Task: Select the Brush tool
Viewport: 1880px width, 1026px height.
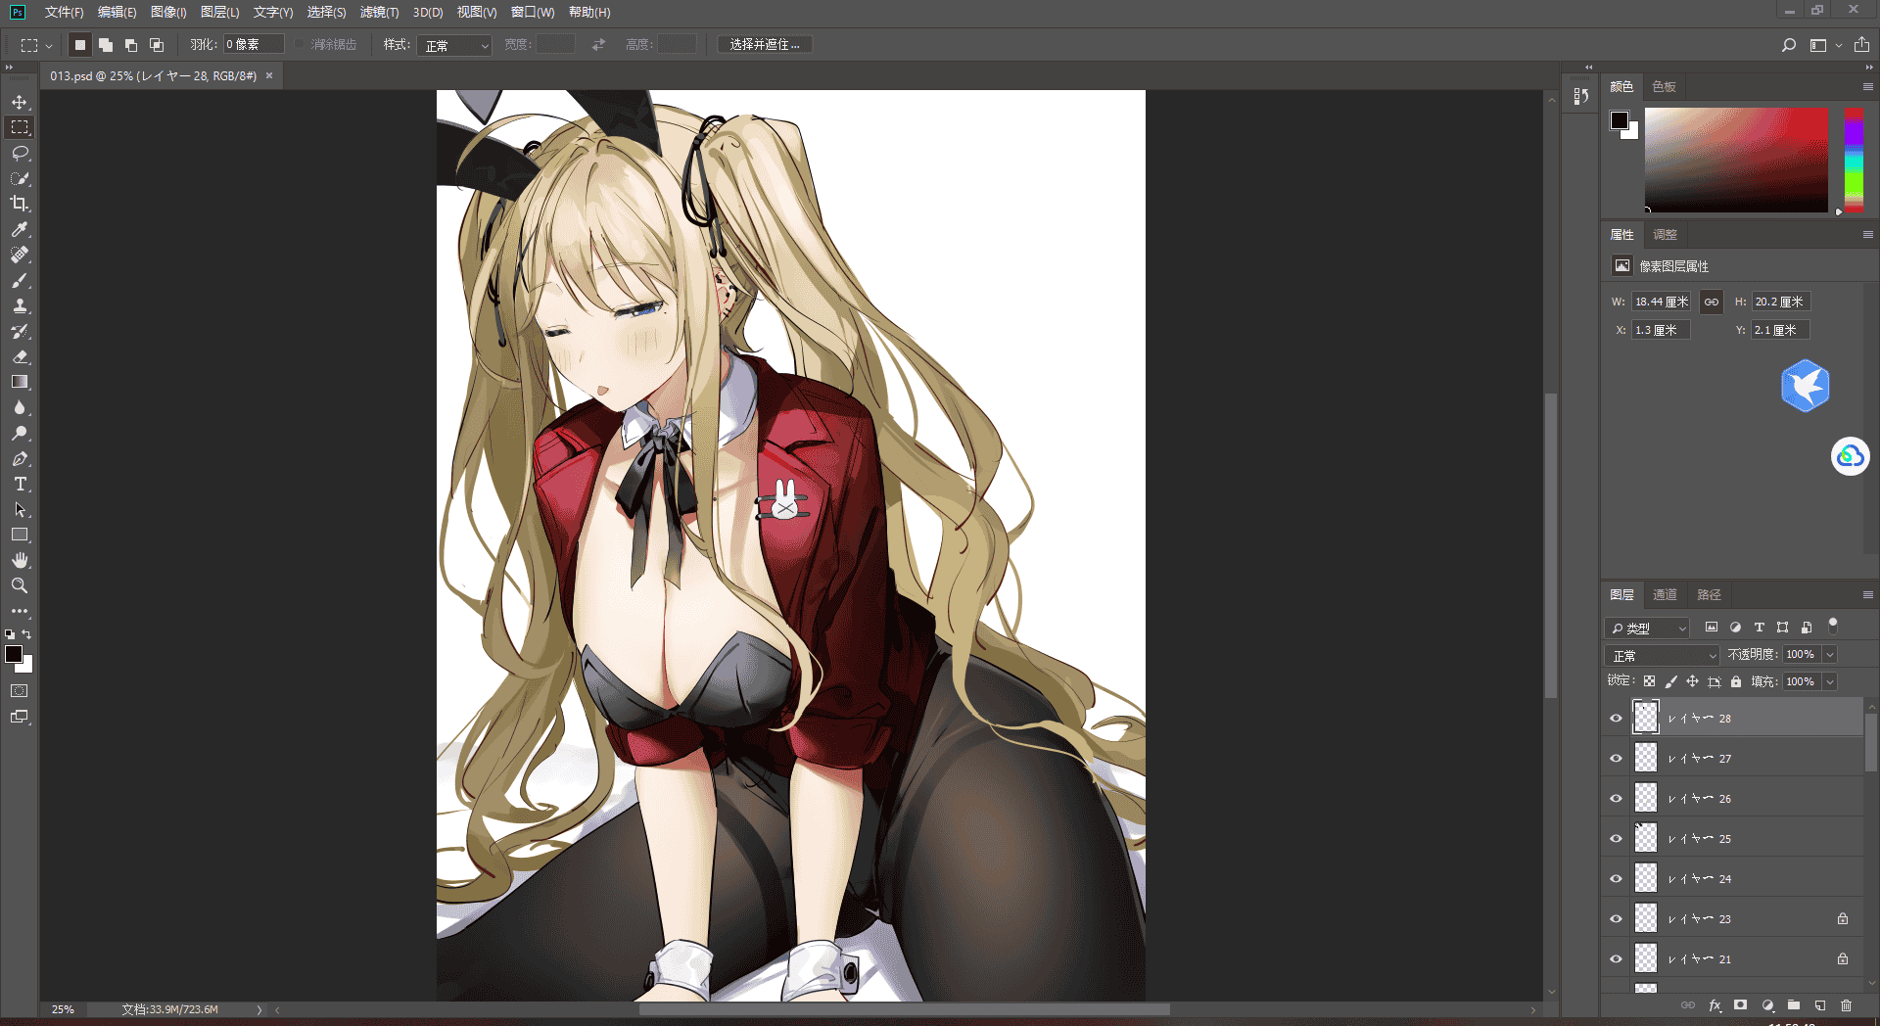Action: [x=20, y=280]
